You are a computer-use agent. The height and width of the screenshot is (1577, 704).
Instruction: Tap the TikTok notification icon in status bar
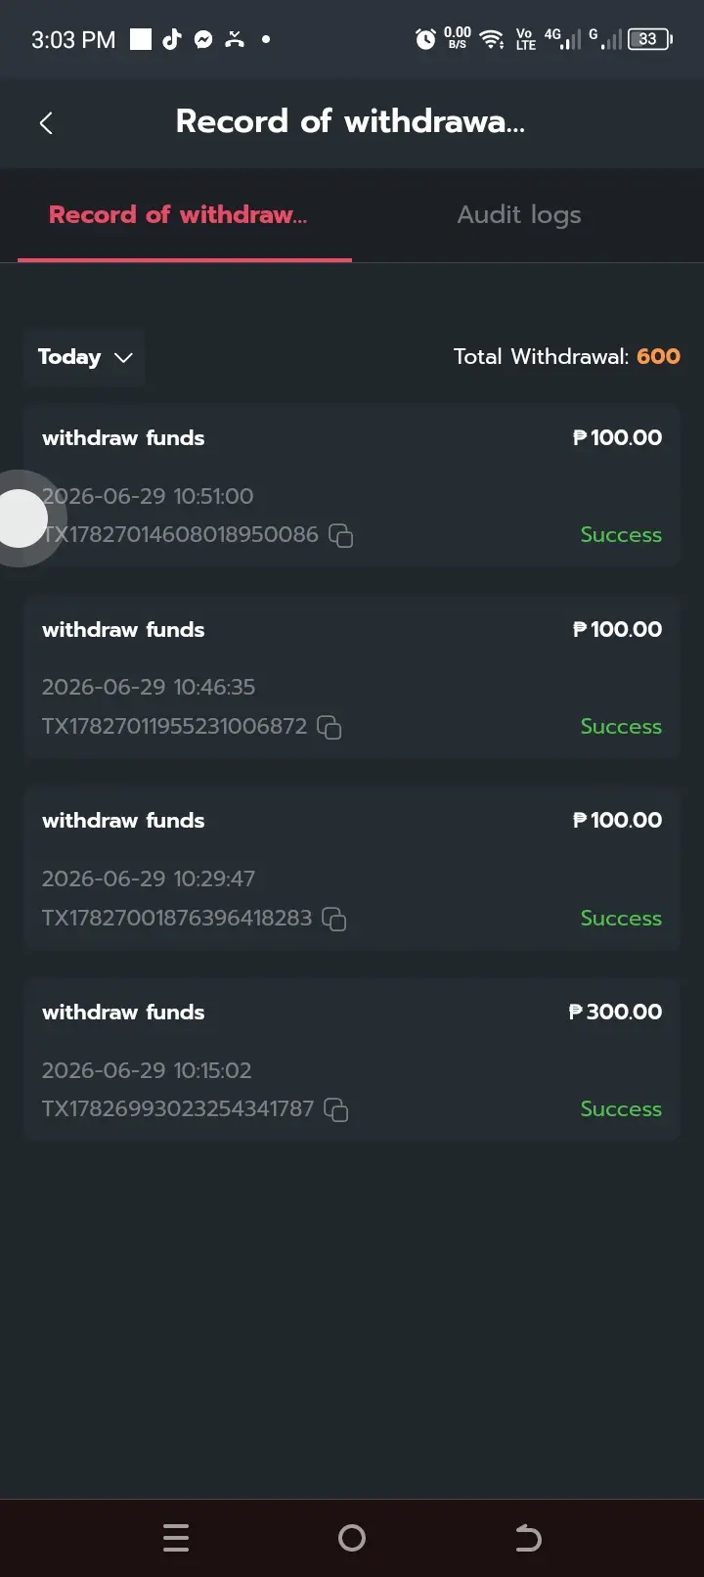[x=172, y=39]
